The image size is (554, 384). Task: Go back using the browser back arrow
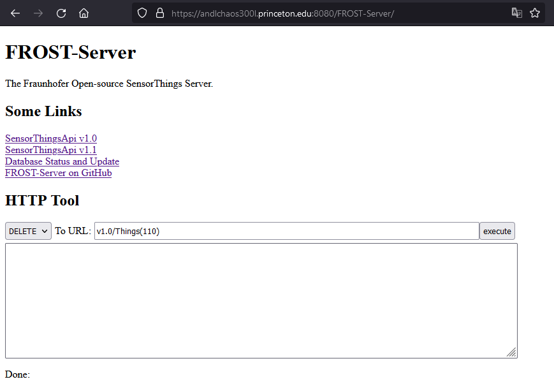click(15, 13)
